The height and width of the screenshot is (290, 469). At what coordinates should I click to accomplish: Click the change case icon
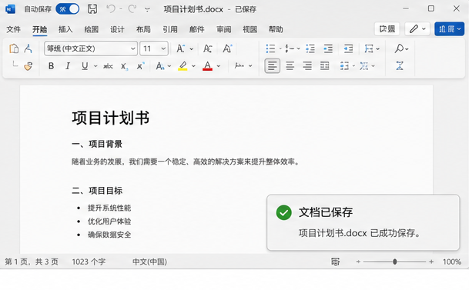pos(208,48)
